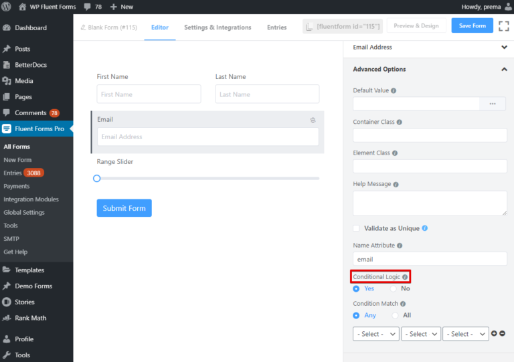Toggle fullscreen editor icon
Image resolution: width=514 pixels, height=362 pixels.
(x=504, y=26)
